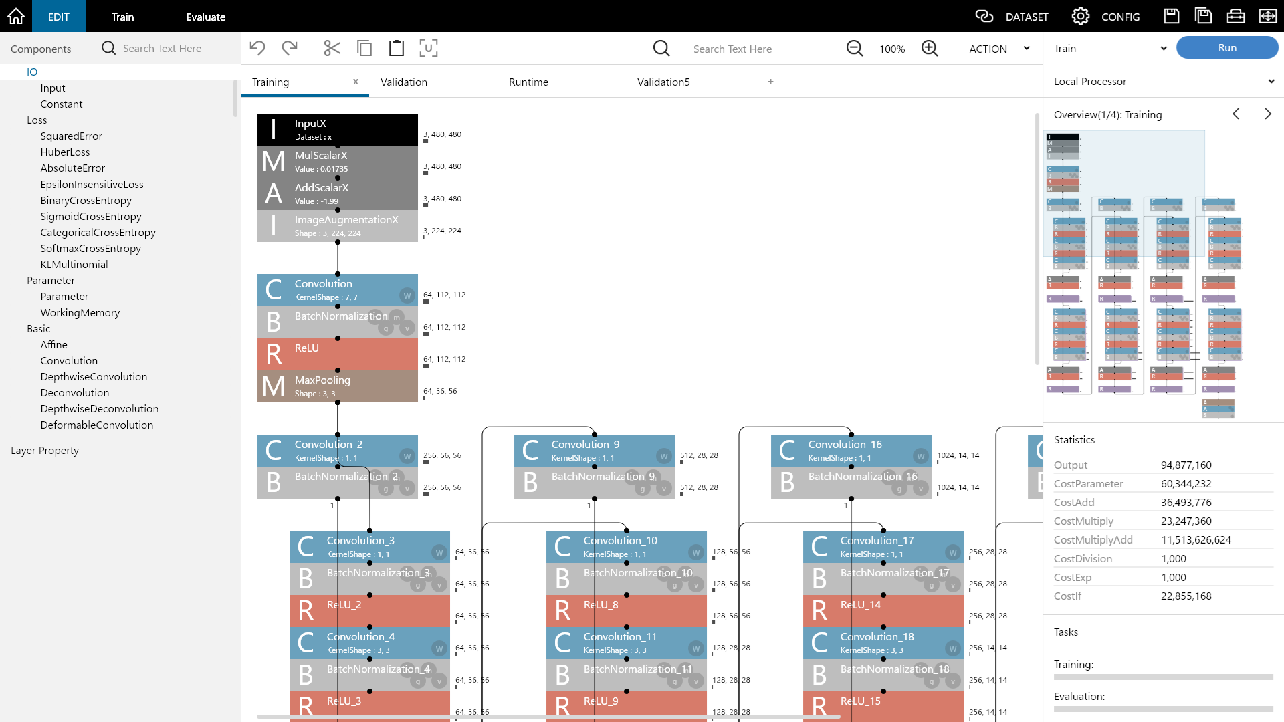Click the Copy icon in toolbar
This screenshot has width=1284, height=722.
click(x=364, y=48)
